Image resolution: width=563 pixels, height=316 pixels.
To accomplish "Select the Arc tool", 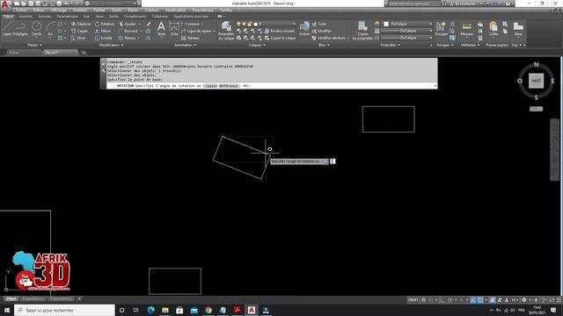I will click(50, 28).
